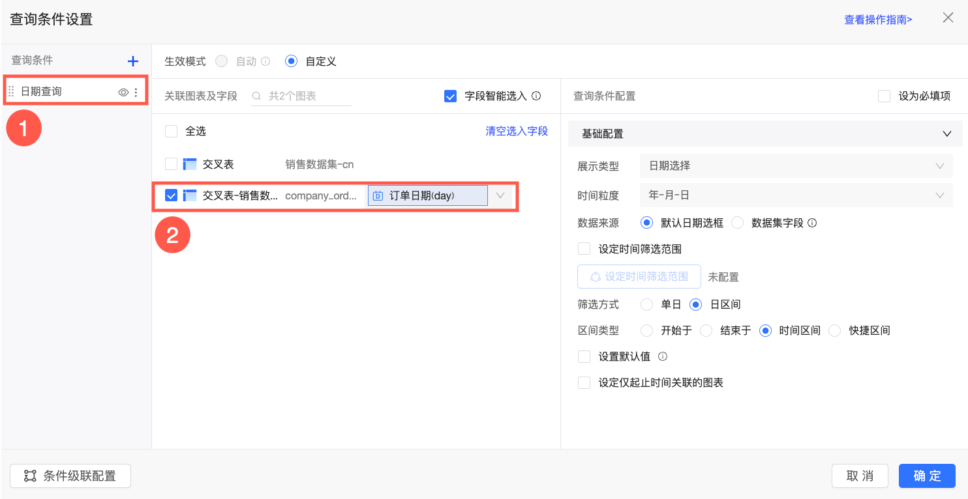
Task: Check 设定仅起止时间关联的图表 checkbox
Action: pyautogui.click(x=584, y=382)
